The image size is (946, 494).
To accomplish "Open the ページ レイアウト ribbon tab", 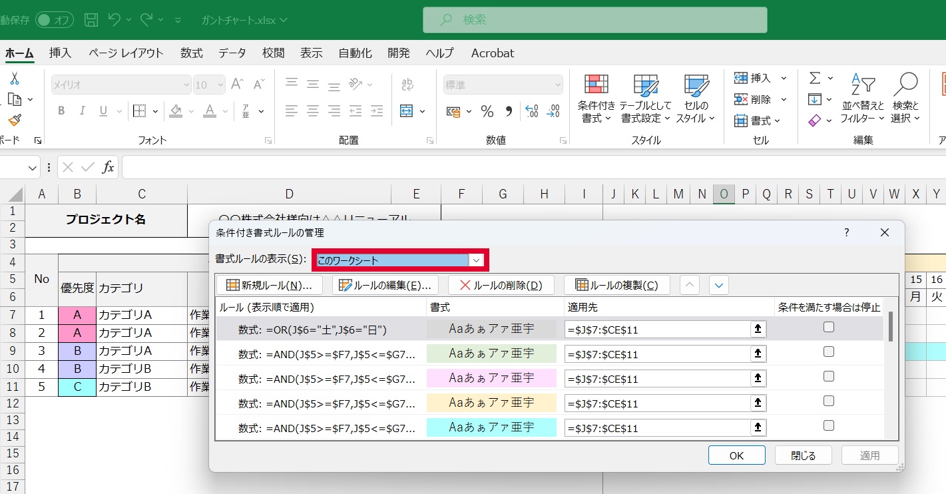I will pos(126,53).
